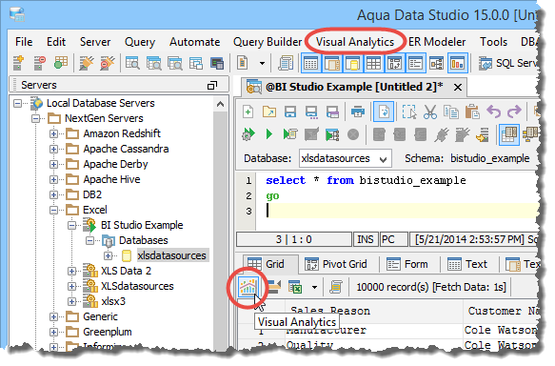Toggle the text and grid results toolbar icon
The image size is (555, 366).
click(x=331, y=64)
